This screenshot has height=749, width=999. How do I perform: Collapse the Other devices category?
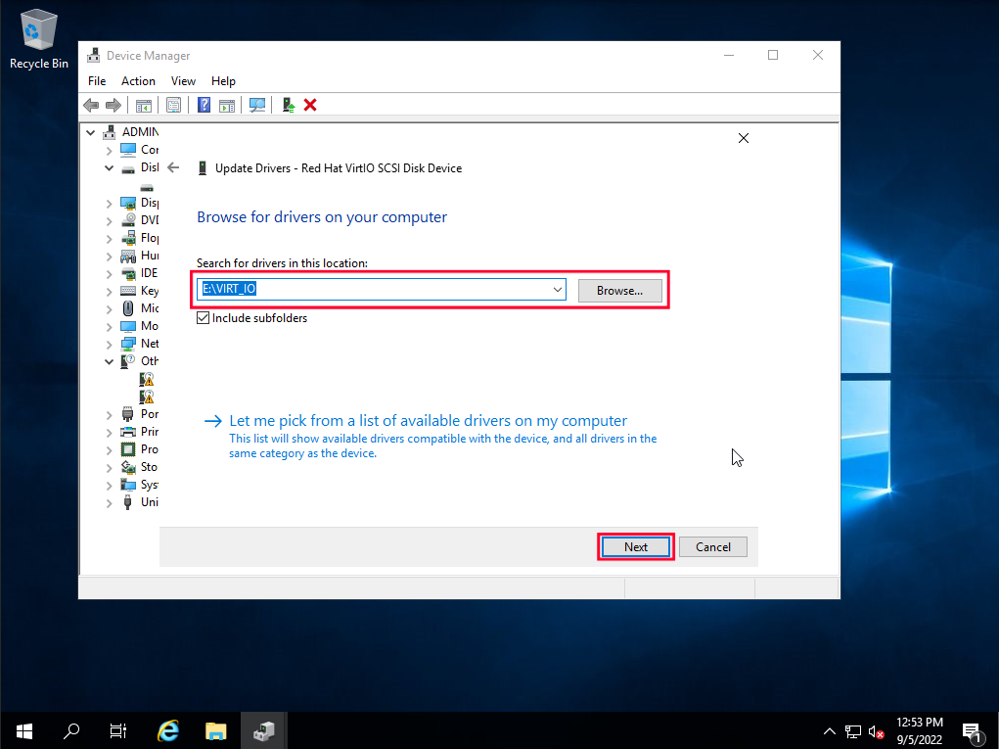(x=110, y=360)
